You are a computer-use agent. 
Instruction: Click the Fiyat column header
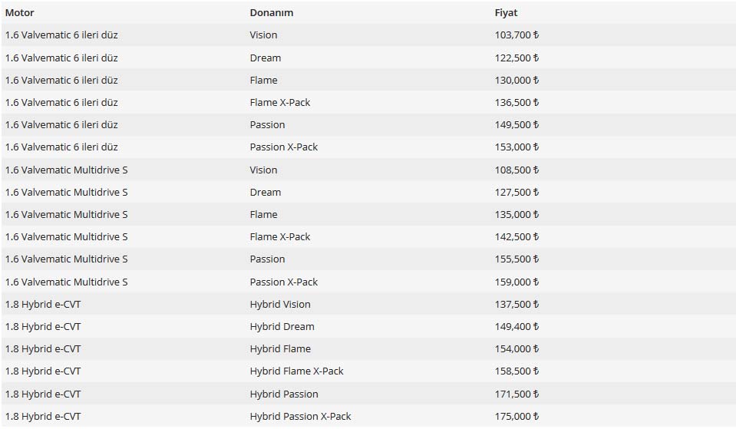point(506,13)
